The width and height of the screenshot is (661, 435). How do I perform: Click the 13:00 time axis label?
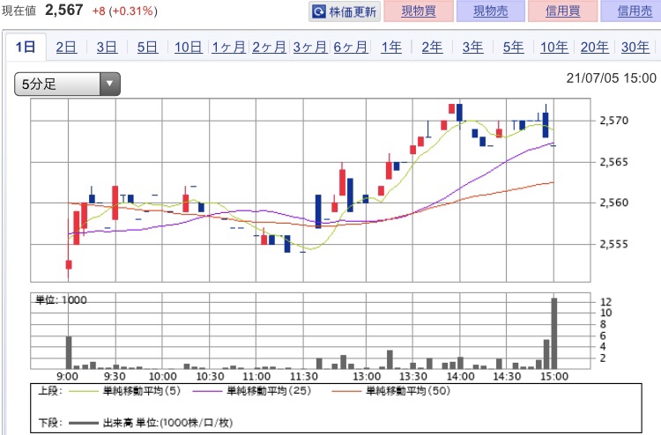coord(367,376)
